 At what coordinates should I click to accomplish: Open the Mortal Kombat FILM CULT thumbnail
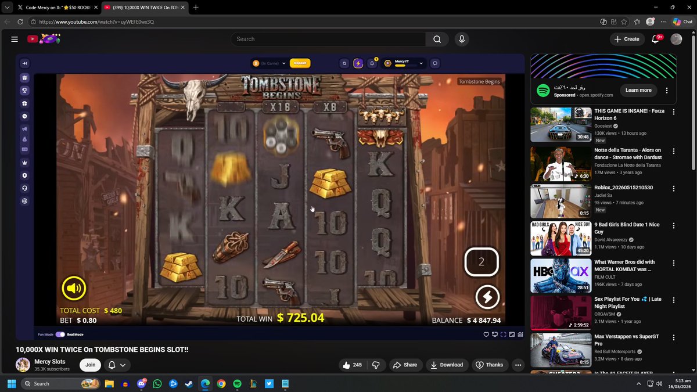coord(561,276)
